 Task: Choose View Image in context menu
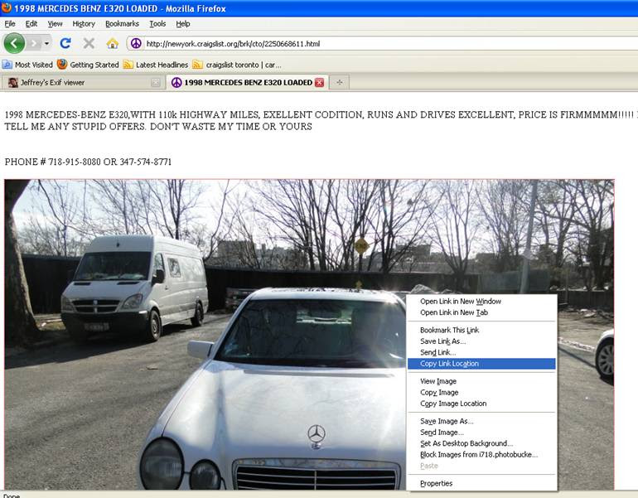481,381
